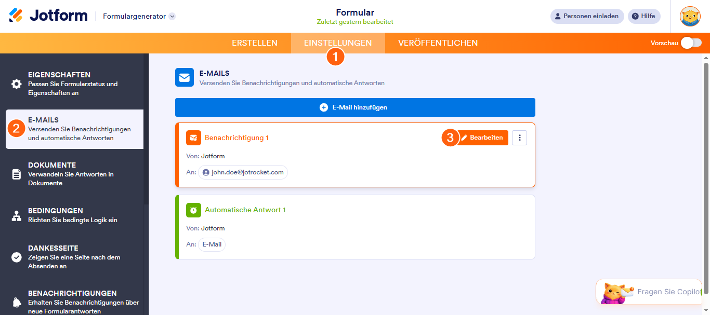This screenshot has height=315, width=710.
Task: Click the Personen einladen button
Action: click(587, 16)
